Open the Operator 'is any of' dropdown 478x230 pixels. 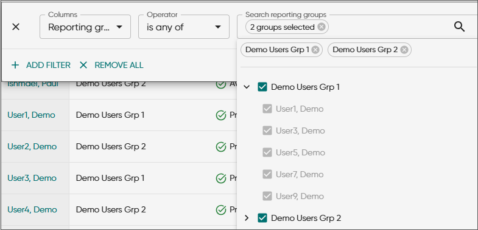184,27
